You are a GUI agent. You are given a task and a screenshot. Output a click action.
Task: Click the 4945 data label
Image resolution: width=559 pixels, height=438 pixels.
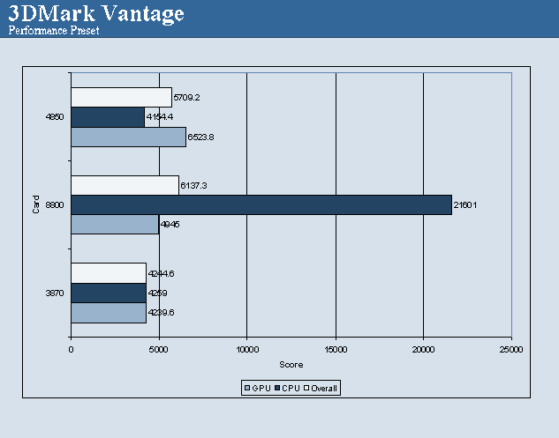coord(170,225)
